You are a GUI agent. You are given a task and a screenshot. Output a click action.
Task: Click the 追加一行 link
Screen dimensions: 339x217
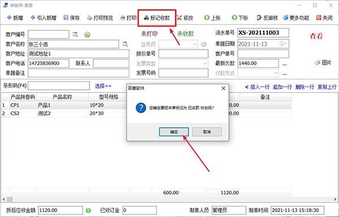pos(282,87)
